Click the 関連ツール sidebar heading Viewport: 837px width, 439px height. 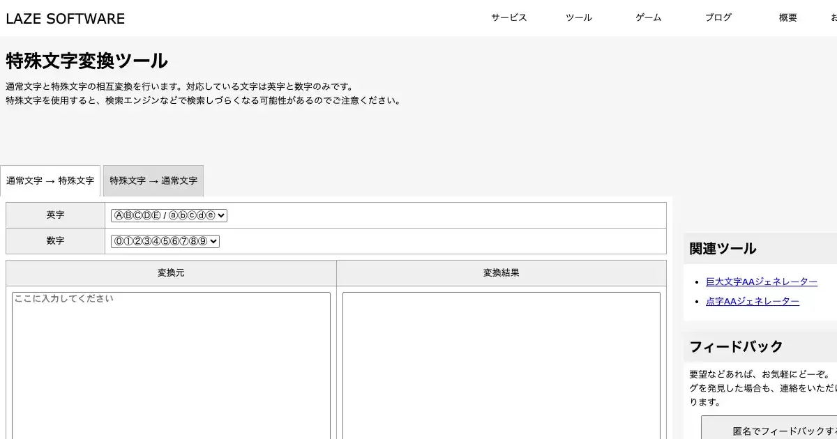[x=723, y=249]
